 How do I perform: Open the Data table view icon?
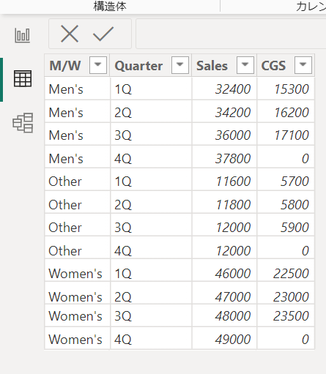23,78
